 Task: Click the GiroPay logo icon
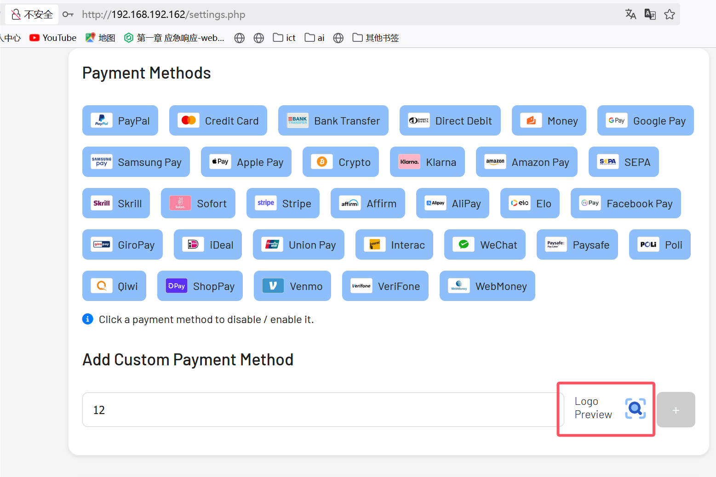pos(102,244)
